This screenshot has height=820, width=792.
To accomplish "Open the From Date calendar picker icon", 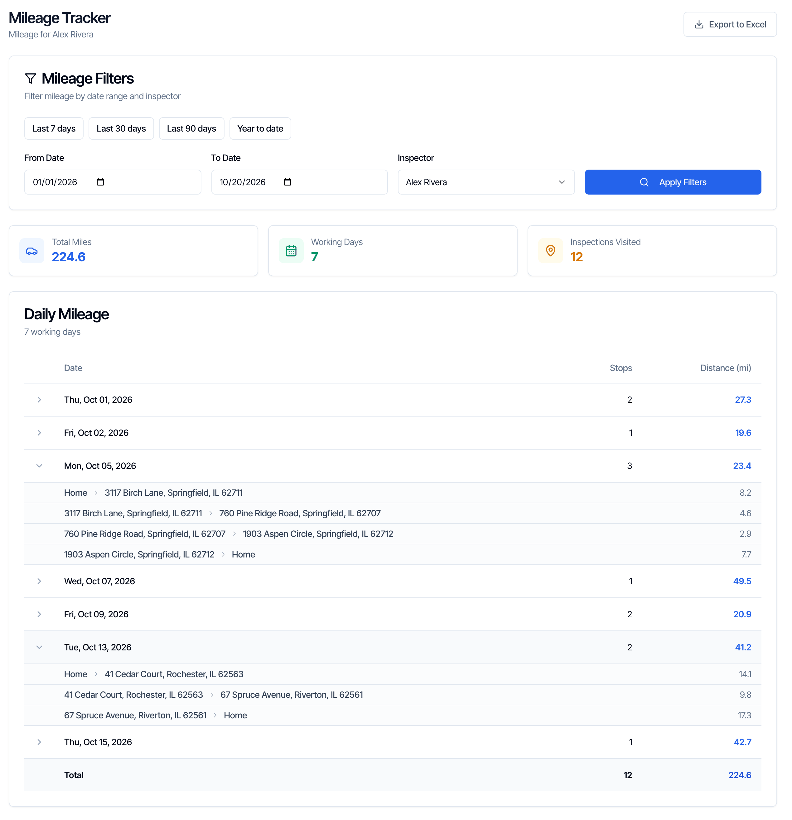I will coord(100,182).
